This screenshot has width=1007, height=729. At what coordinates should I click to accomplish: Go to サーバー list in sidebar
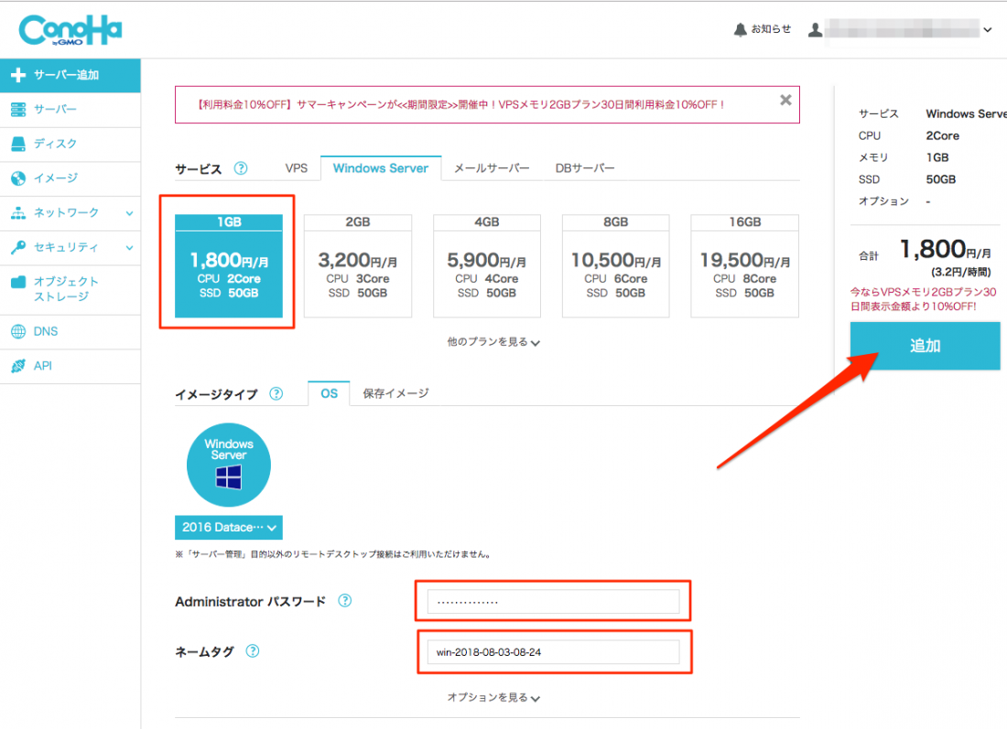click(70, 110)
